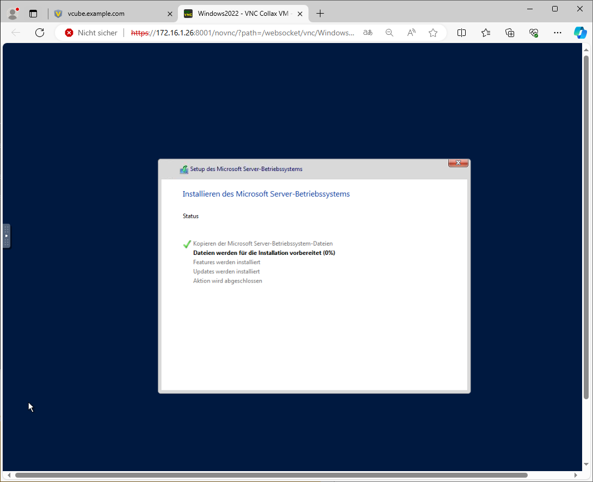This screenshot has height=482, width=593.
Task: Click 'Aktion wird abgeschlossen' step
Action: (227, 281)
